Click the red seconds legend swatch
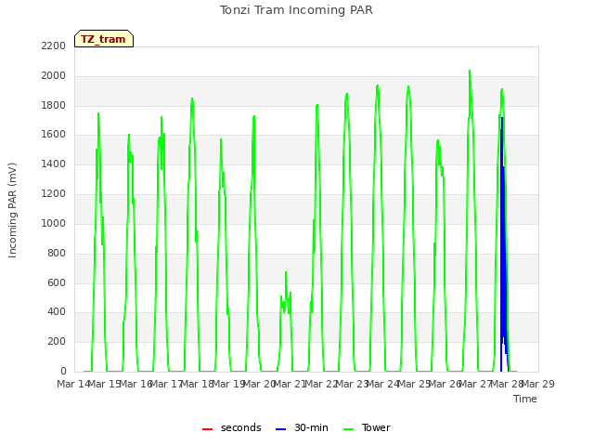The image size is (594, 446). [x=207, y=429]
